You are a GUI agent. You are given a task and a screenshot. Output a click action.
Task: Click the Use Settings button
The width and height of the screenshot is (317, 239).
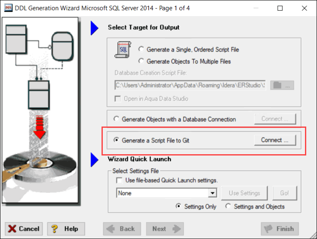pos(244,193)
